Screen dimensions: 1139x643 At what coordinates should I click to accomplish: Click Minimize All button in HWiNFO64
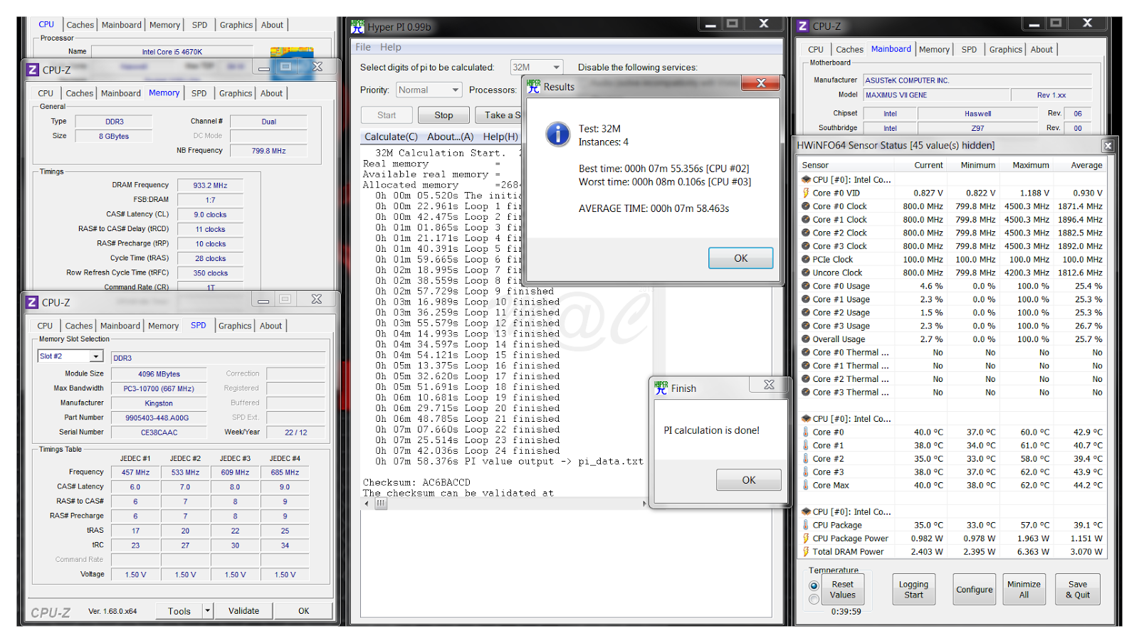(x=1024, y=590)
